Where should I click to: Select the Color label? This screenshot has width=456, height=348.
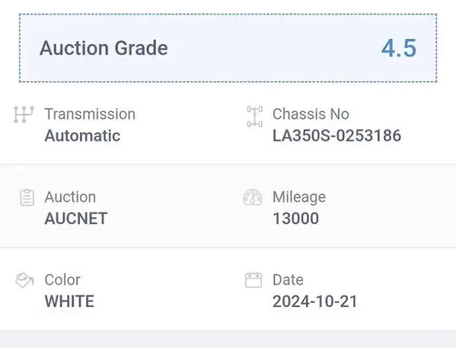tap(62, 280)
